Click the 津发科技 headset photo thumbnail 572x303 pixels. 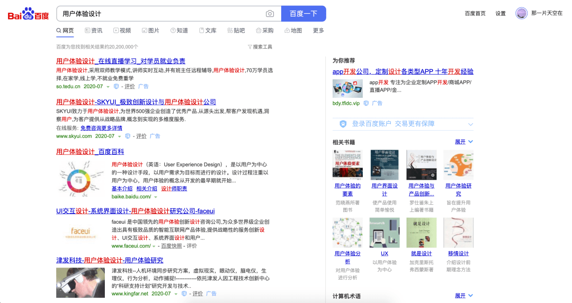pos(81,282)
